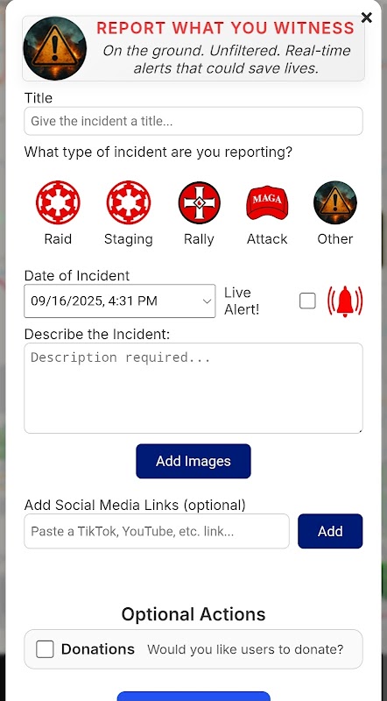The width and height of the screenshot is (387, 701).
Task: Enable the Live Alert checkbox
Action: 307,301
